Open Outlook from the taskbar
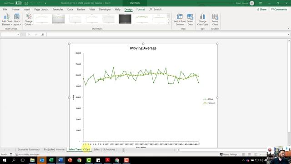The height and width of the screenshot is (164, 291). [42, 160]
